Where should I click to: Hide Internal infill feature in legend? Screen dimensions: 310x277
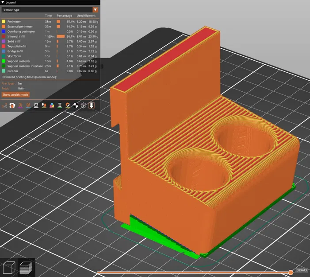[50, 36]
